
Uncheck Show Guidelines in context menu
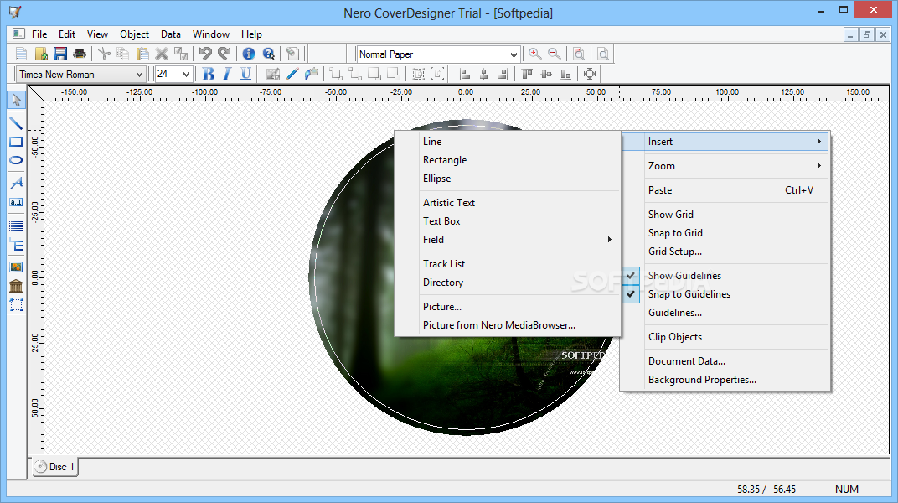pyautogui.click(x=725, y=276)
